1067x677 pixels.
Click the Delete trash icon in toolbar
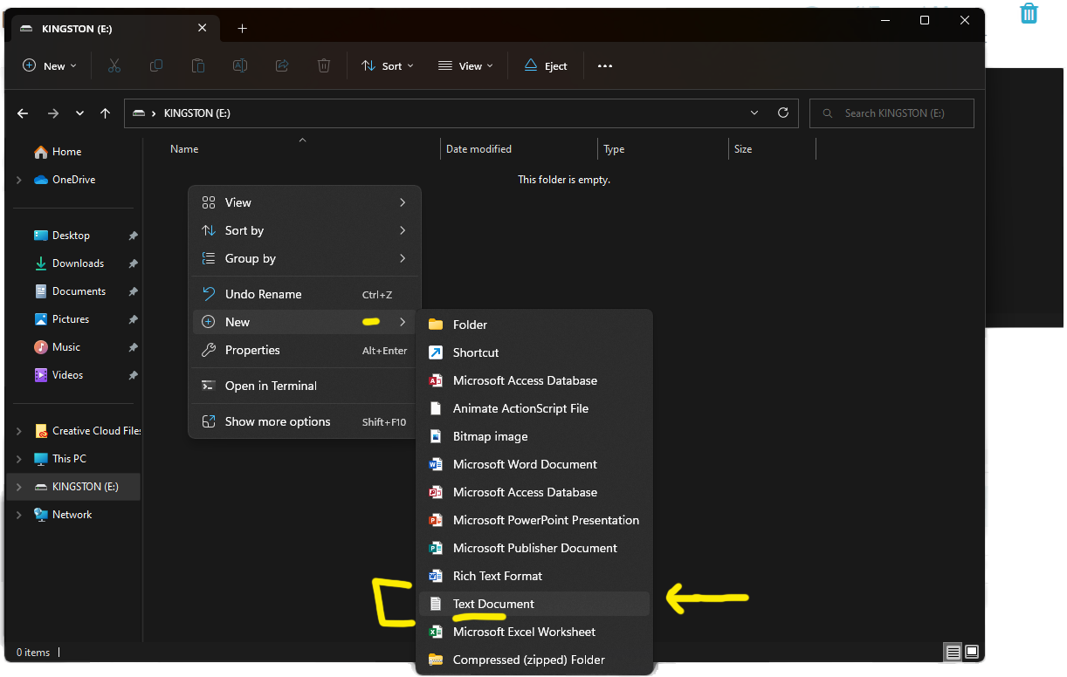(324, 65)
